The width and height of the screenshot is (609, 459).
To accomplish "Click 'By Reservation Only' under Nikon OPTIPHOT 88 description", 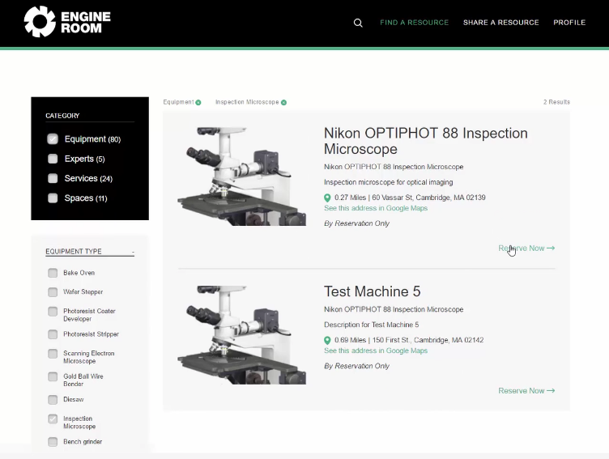I will 356,223.
